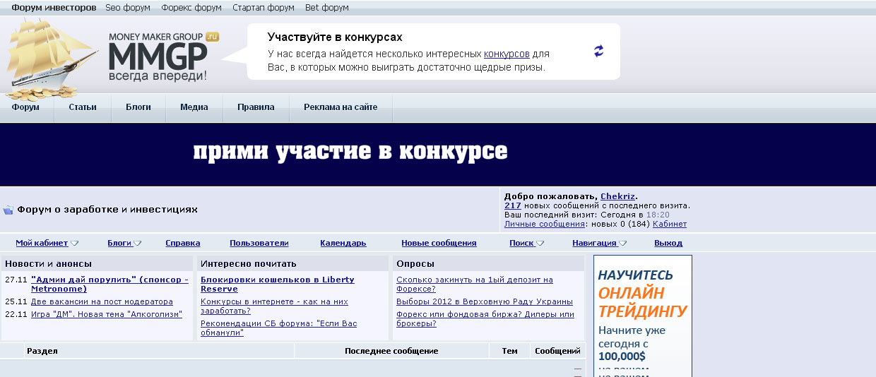This screenshot has height=377, width=876.
Task: Open the Новые сообщения link
Action: coord(439,243)
